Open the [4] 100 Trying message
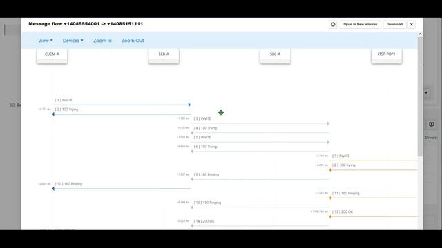The height and width of the screenshot is (248, 442). (x=205, y=128)
